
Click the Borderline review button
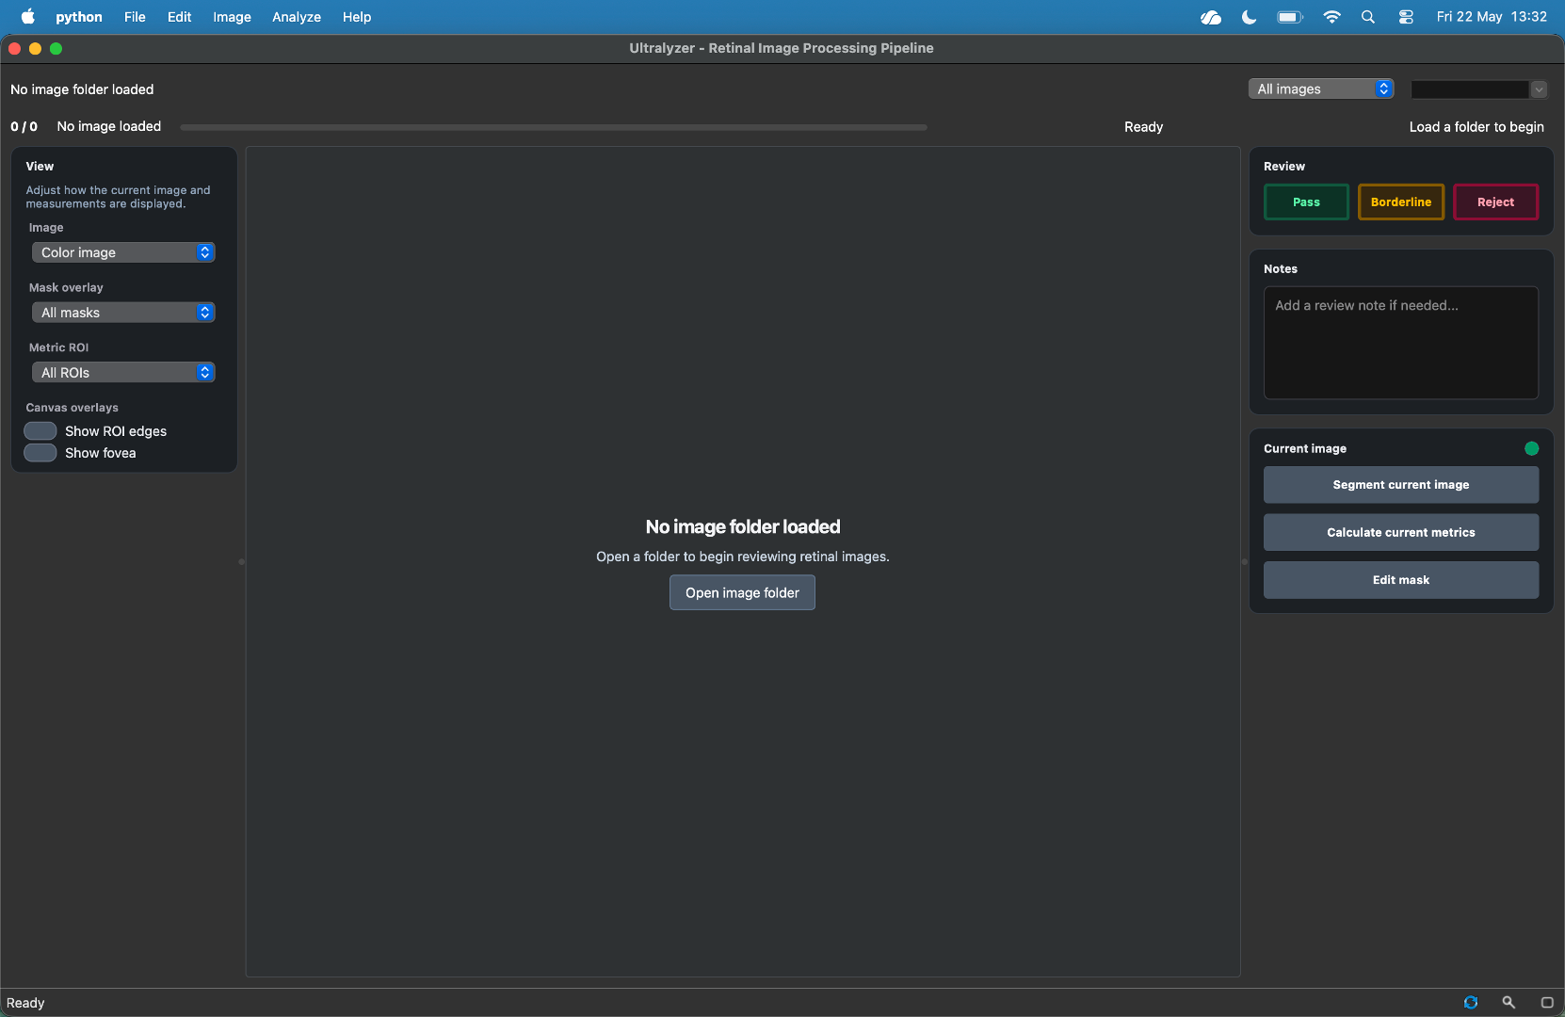(x=1401, y=202)
